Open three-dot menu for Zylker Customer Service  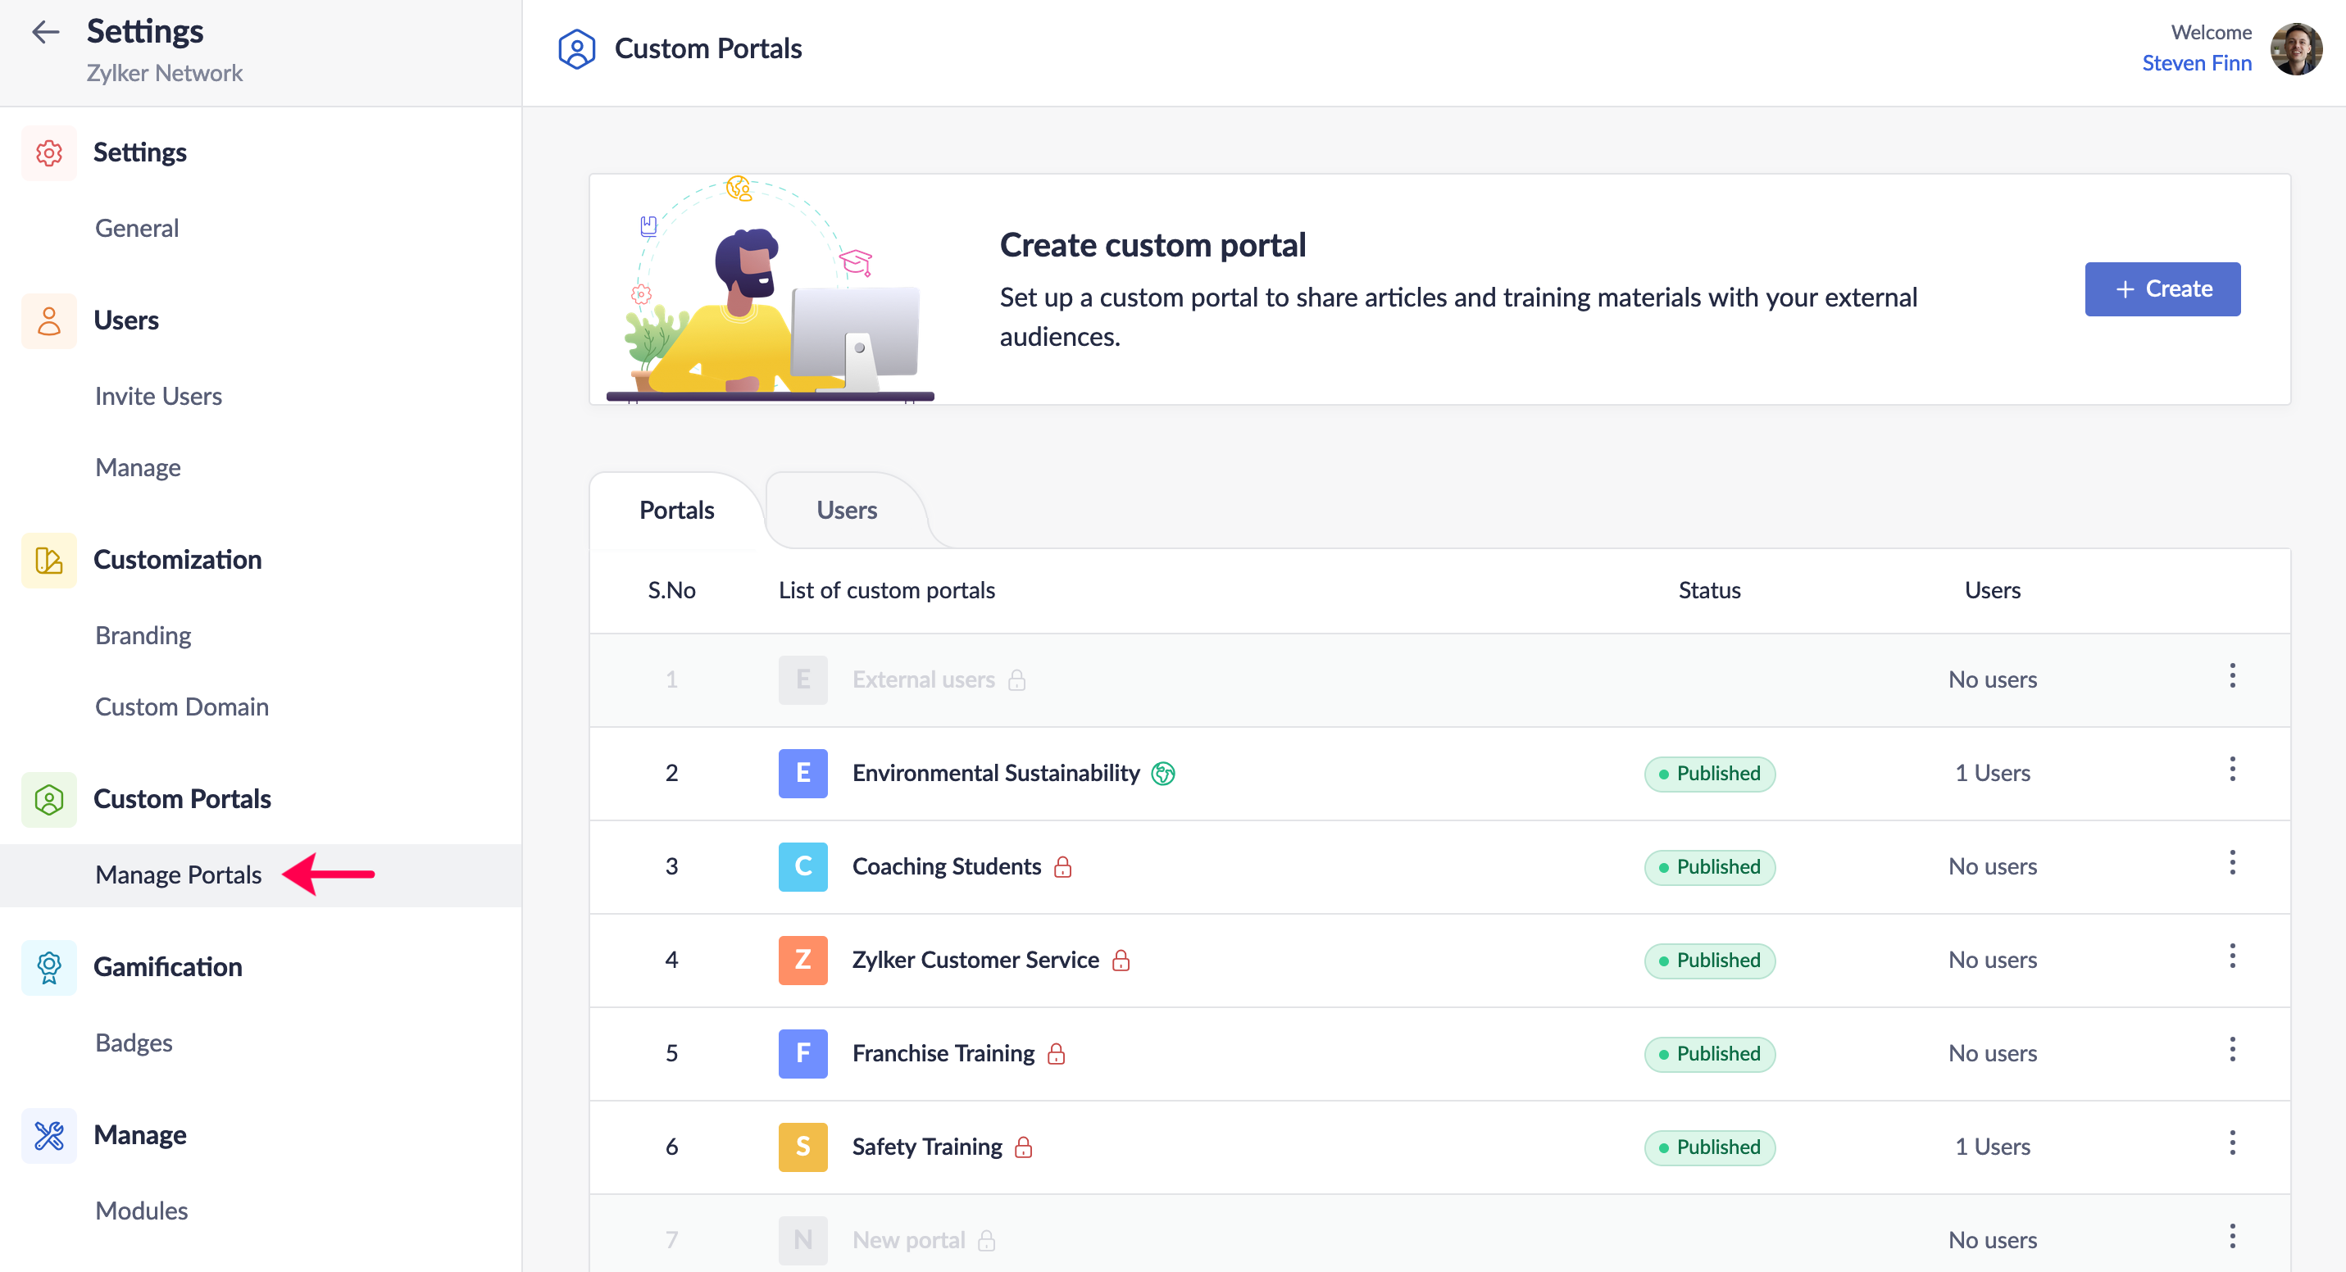2231,956
